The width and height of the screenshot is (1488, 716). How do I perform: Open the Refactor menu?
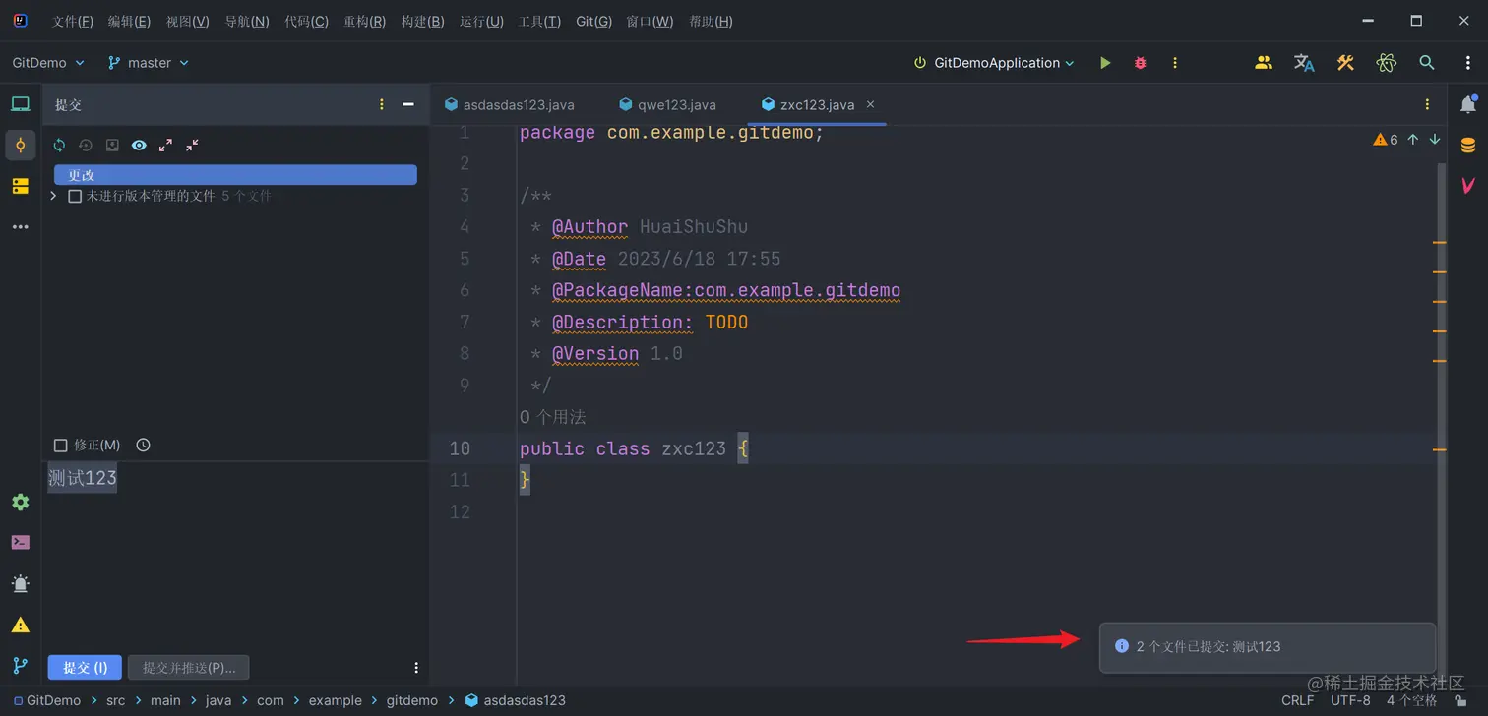point(364,22)
